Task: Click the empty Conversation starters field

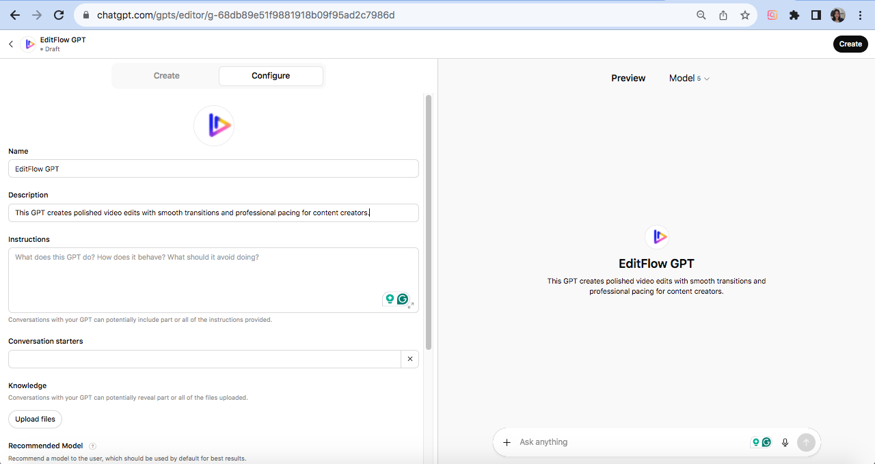Action: click(x=204, y=359)
